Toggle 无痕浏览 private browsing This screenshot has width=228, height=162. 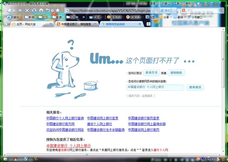pyautogui.click(x=135, y=17)
